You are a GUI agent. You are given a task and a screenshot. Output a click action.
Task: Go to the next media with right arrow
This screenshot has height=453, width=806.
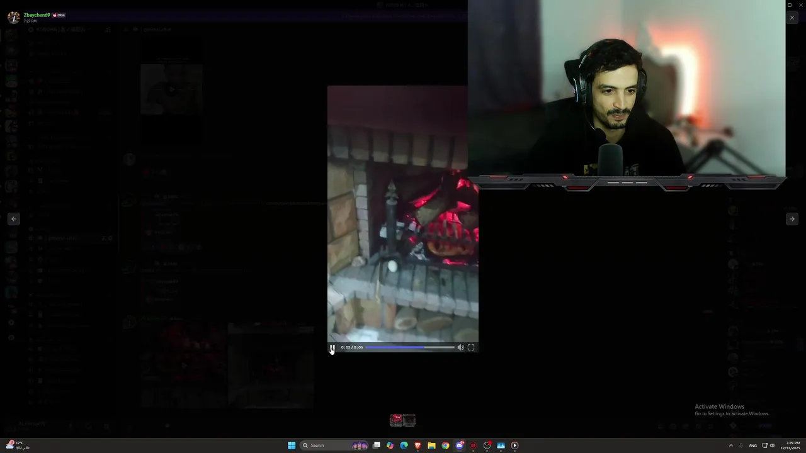point(792,219)
